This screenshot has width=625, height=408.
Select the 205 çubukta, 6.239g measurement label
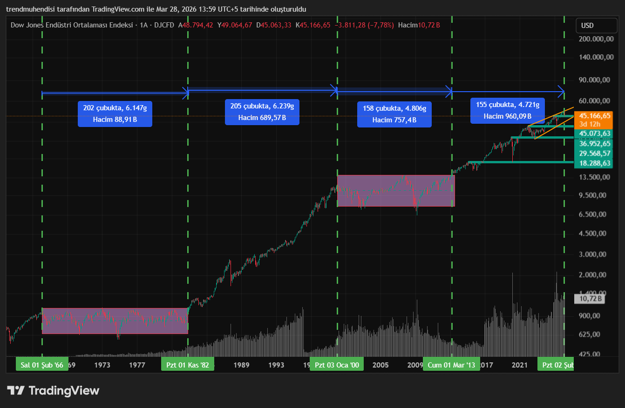pyautogui.click(x=262, y=112)
